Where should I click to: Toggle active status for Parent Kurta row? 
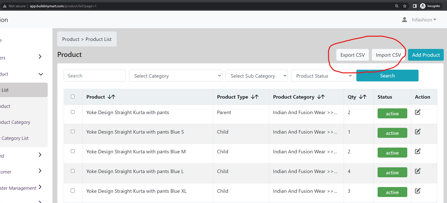(x=392, y=113)
